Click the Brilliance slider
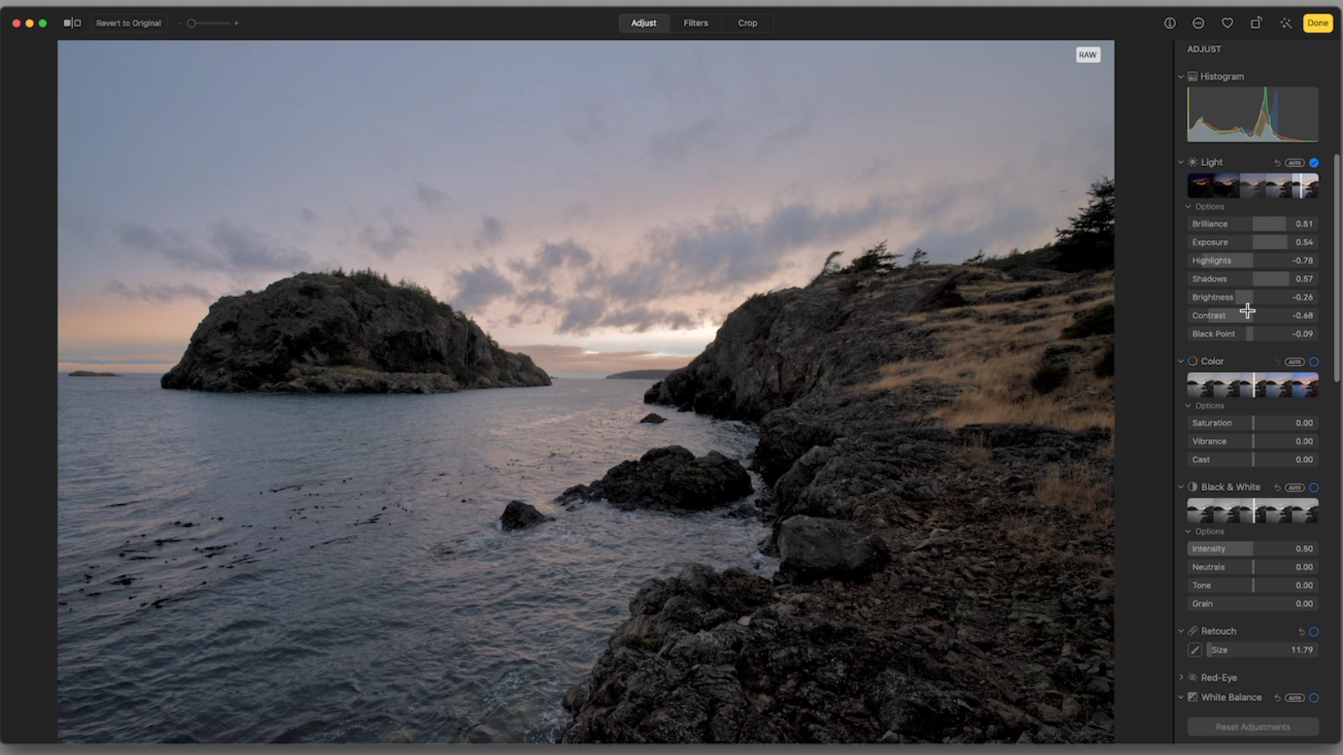1343x755 pixels. [x=1253, y=224]
